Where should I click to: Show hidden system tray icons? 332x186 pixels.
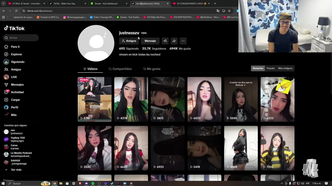tap(282, 183)
